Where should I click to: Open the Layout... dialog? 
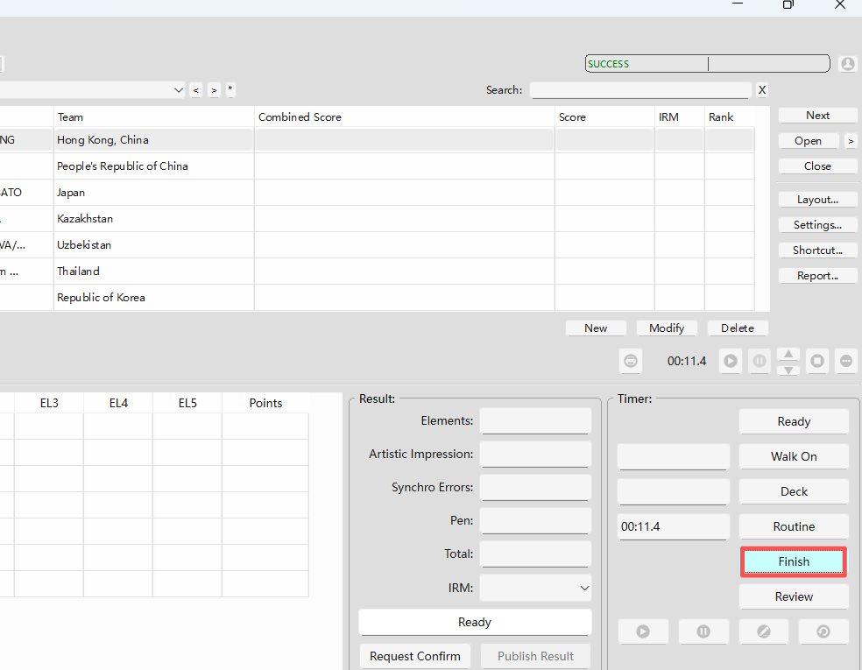817,200
